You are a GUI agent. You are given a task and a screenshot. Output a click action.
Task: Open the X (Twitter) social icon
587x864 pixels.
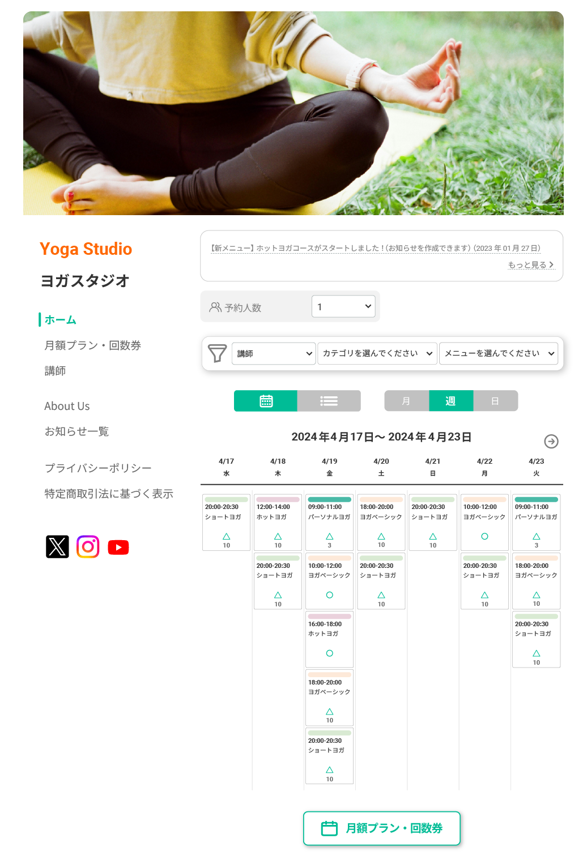(x=57, y=546)
